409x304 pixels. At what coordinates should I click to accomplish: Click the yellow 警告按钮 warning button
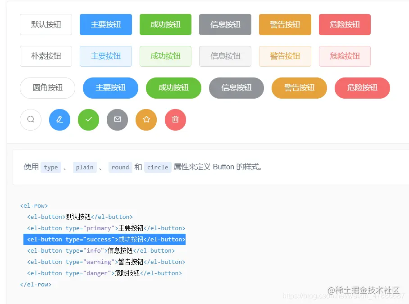click(285, 25)
